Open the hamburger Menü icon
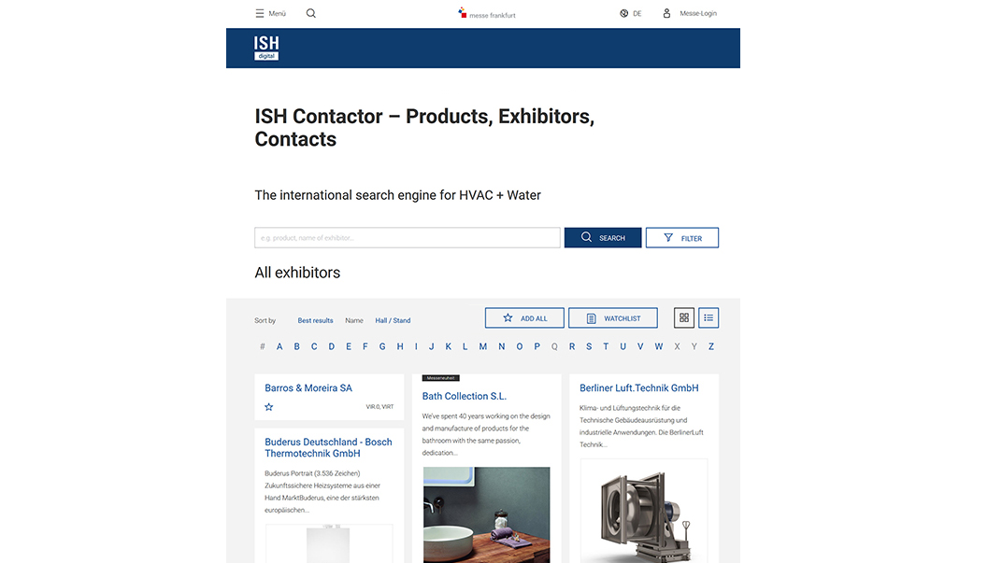 tap(260, 13)
